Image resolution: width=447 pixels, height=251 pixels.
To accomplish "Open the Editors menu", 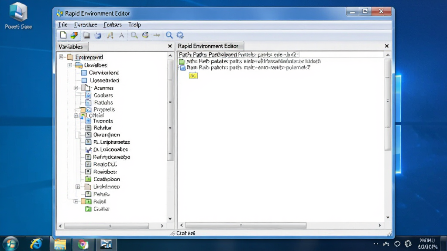I will [x=113, y=25].
